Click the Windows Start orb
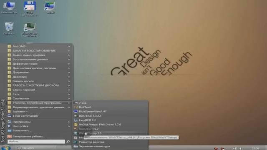The image size is (267, 150). point(5,147)
